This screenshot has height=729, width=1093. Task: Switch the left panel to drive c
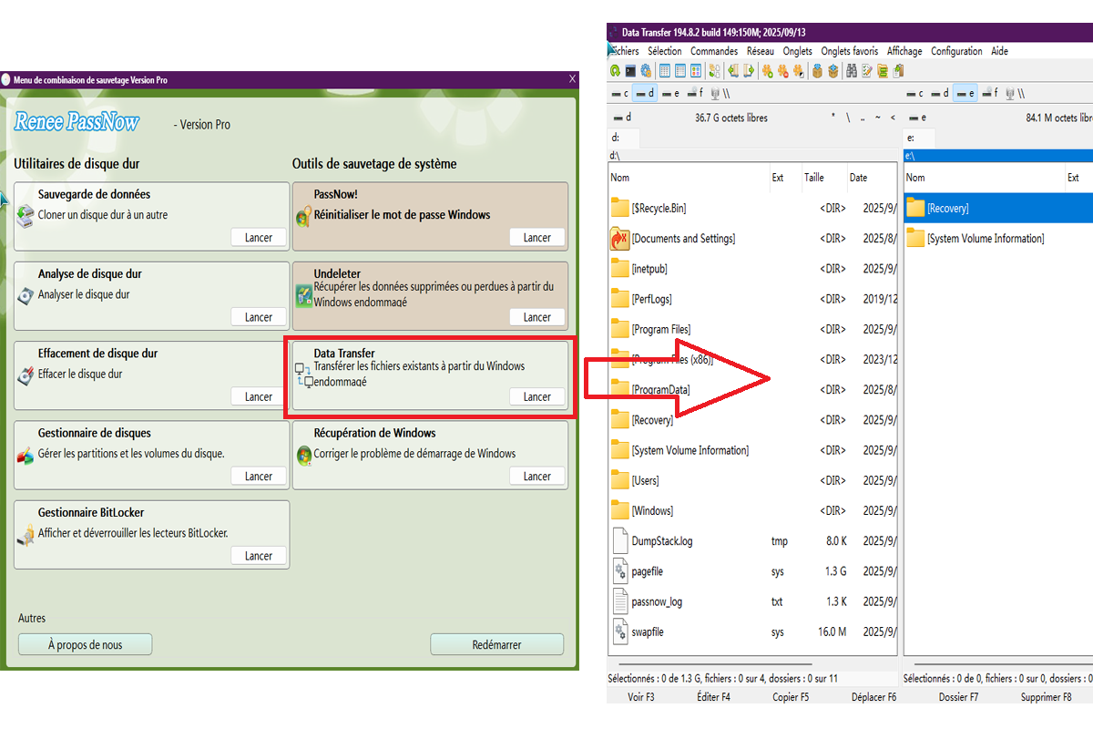pyautogui.click(x=620, y=93)
